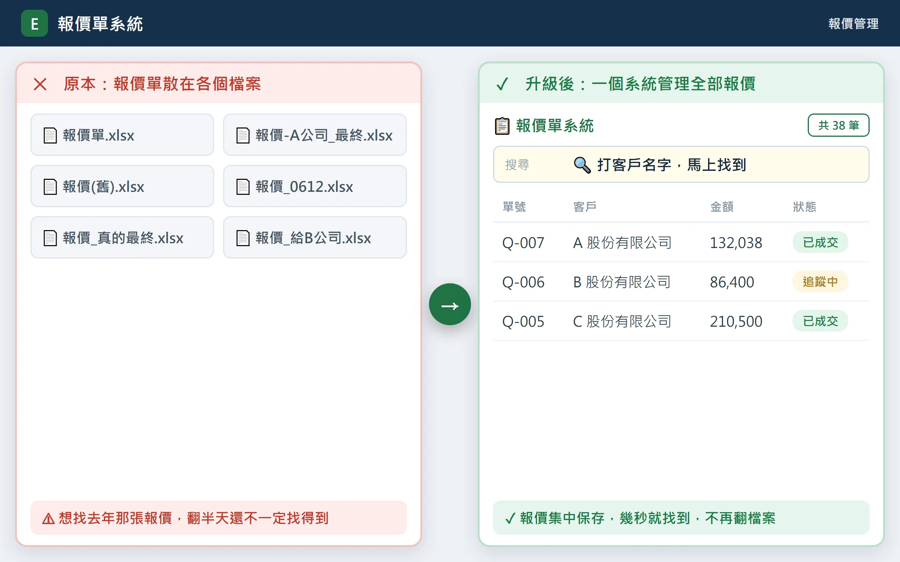The height and width of the screenshot is (562, 900).
Task: Click the red X icon beside 原本
Action: click(40, 84)
